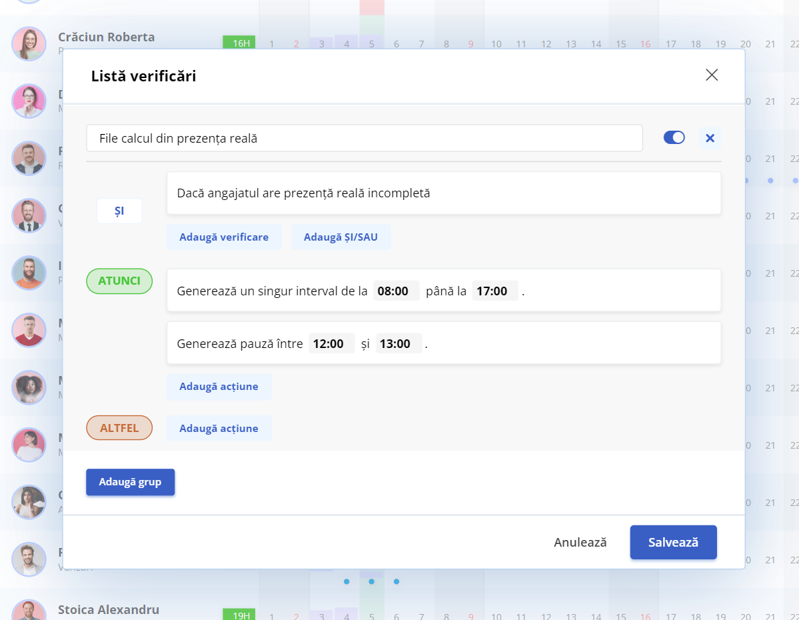Click Adaugă verificare button
This screenshot has width=799, height=620.
(x=224, y=237)
